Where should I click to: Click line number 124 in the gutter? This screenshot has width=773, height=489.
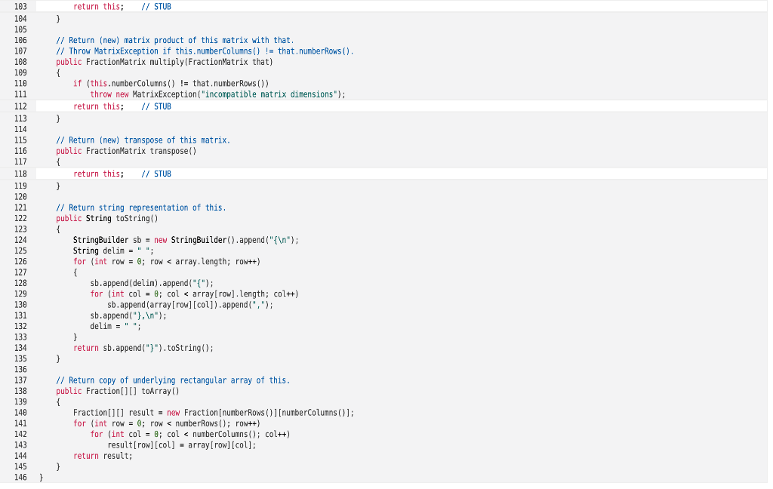pyautogui.click(x=20, y=240)
